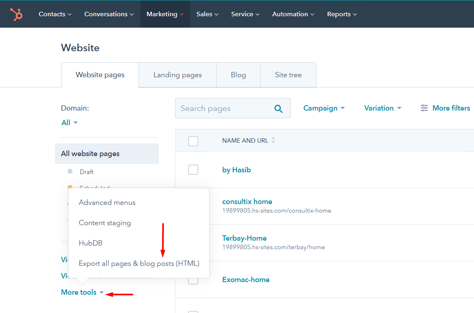This screenshot has width=474, height=313.
Task: Expand the Campaign filter dropdown
Action: [x=324, y=108]
